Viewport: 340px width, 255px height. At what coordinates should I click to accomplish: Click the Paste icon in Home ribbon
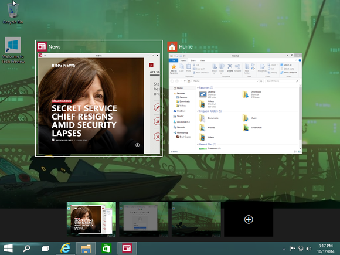coord(189,66)
